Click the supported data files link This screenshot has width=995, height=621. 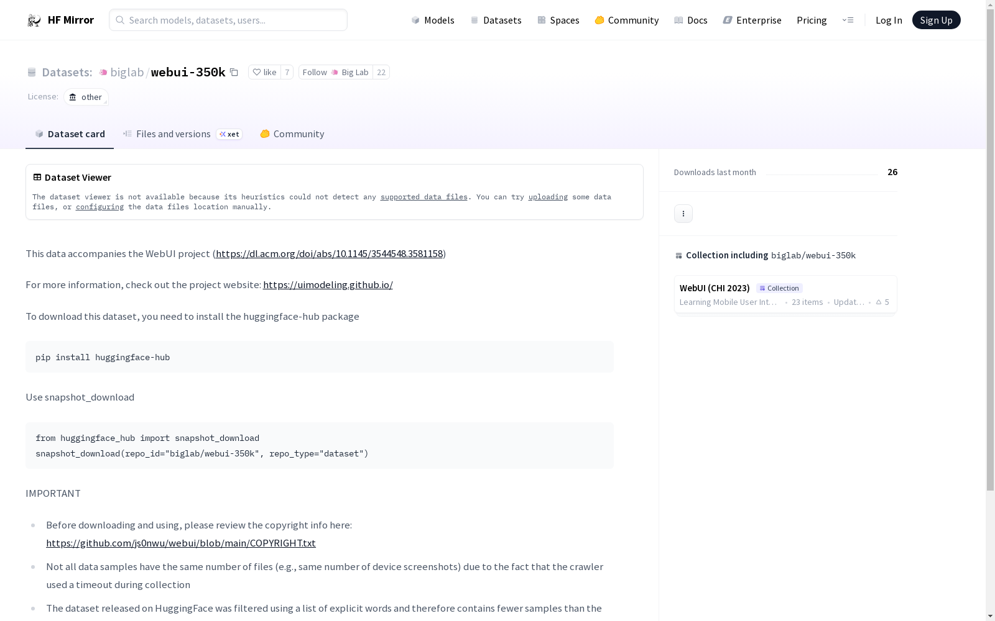coord(424,197)
